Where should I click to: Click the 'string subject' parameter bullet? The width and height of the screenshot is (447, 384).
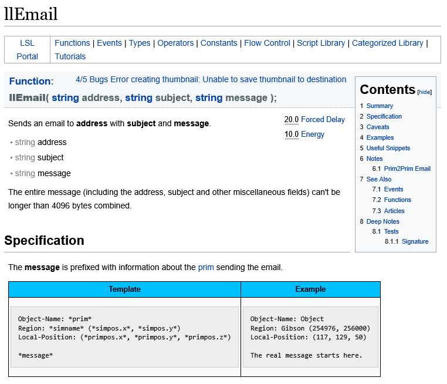[x=39, y=157]
